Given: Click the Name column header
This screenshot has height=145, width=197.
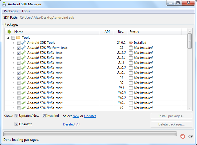Looking at the screenshot, I should pos(52,32).
